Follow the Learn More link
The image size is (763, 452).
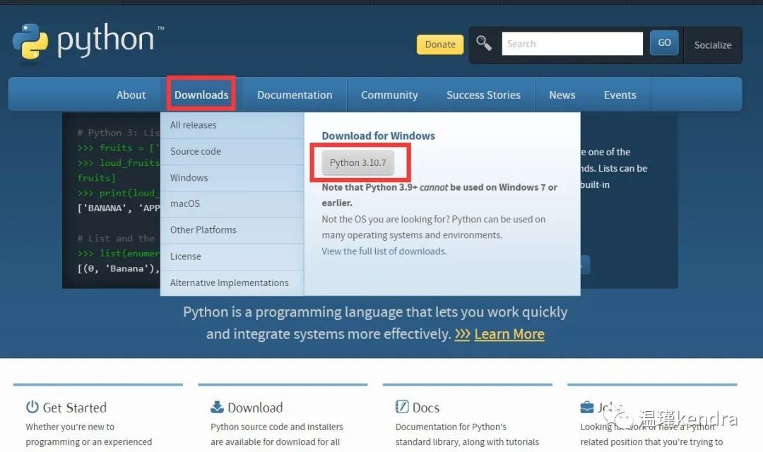[509, 334]
